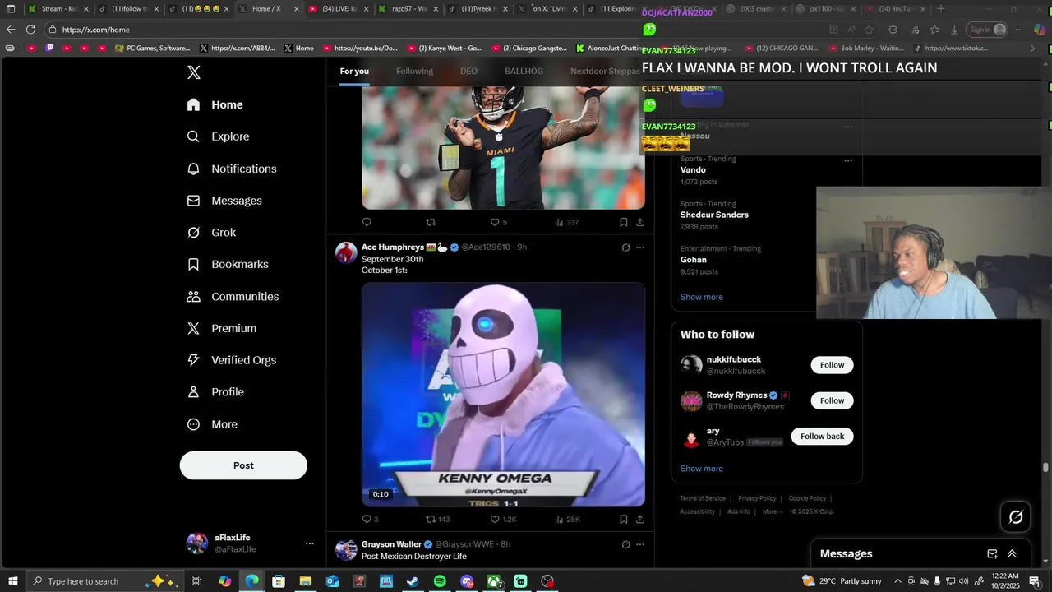
Task: Like the Miami quarterback post with 5 likes
Action: (498, 222)
